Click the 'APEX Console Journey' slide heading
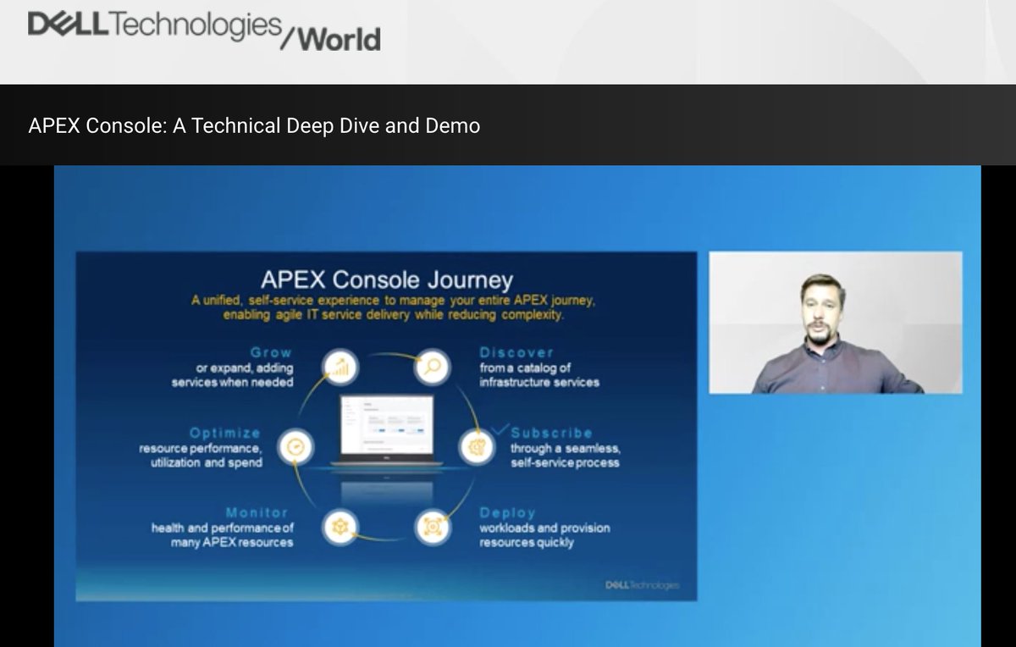This screenshot has width=1016, height=647. coord(387,279)
